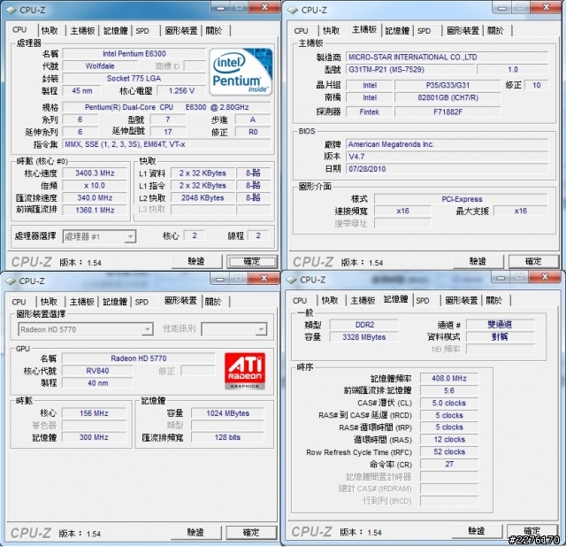The width and height of the screenshot is (566, 547).
Task: Click the G31TM-P21 (MS-7529) model field
Action: 410,69
